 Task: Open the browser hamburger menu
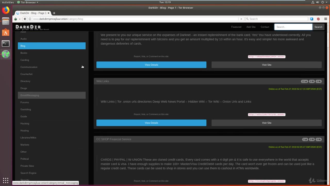coord(326,19)
